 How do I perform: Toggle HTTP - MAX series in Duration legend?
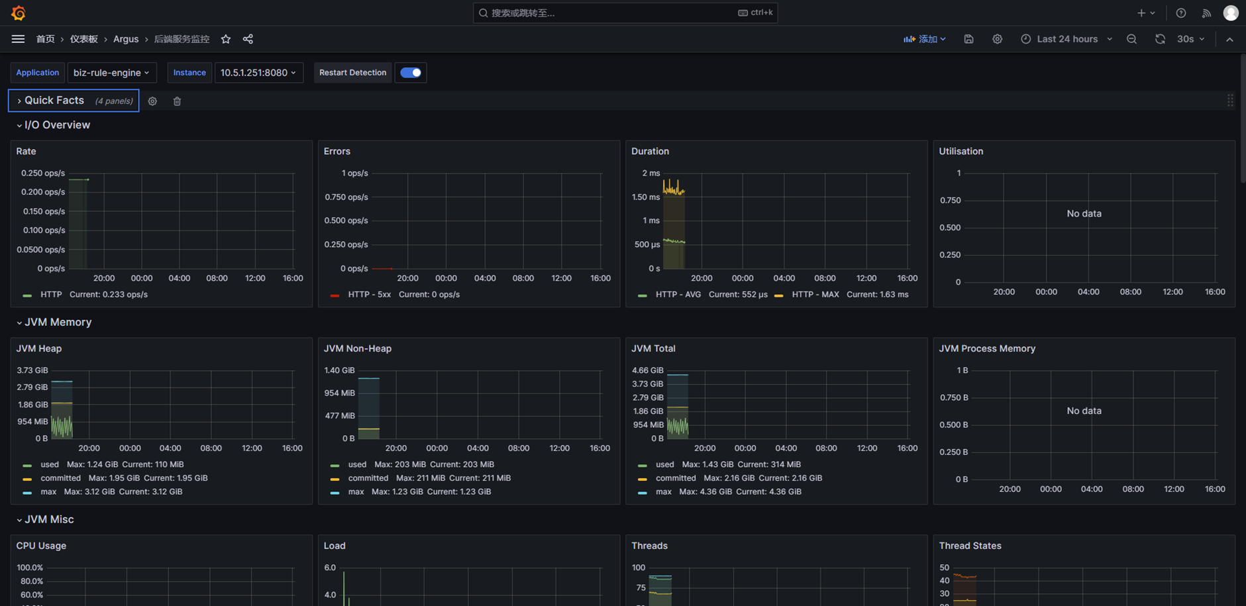tap(815, 295)
